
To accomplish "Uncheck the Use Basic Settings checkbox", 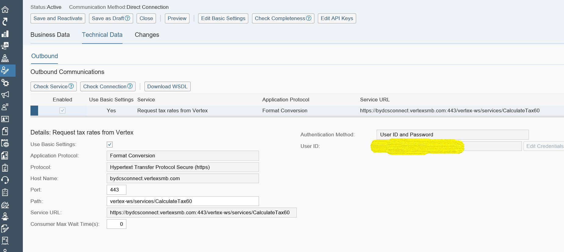I will [x=110, y=145].
